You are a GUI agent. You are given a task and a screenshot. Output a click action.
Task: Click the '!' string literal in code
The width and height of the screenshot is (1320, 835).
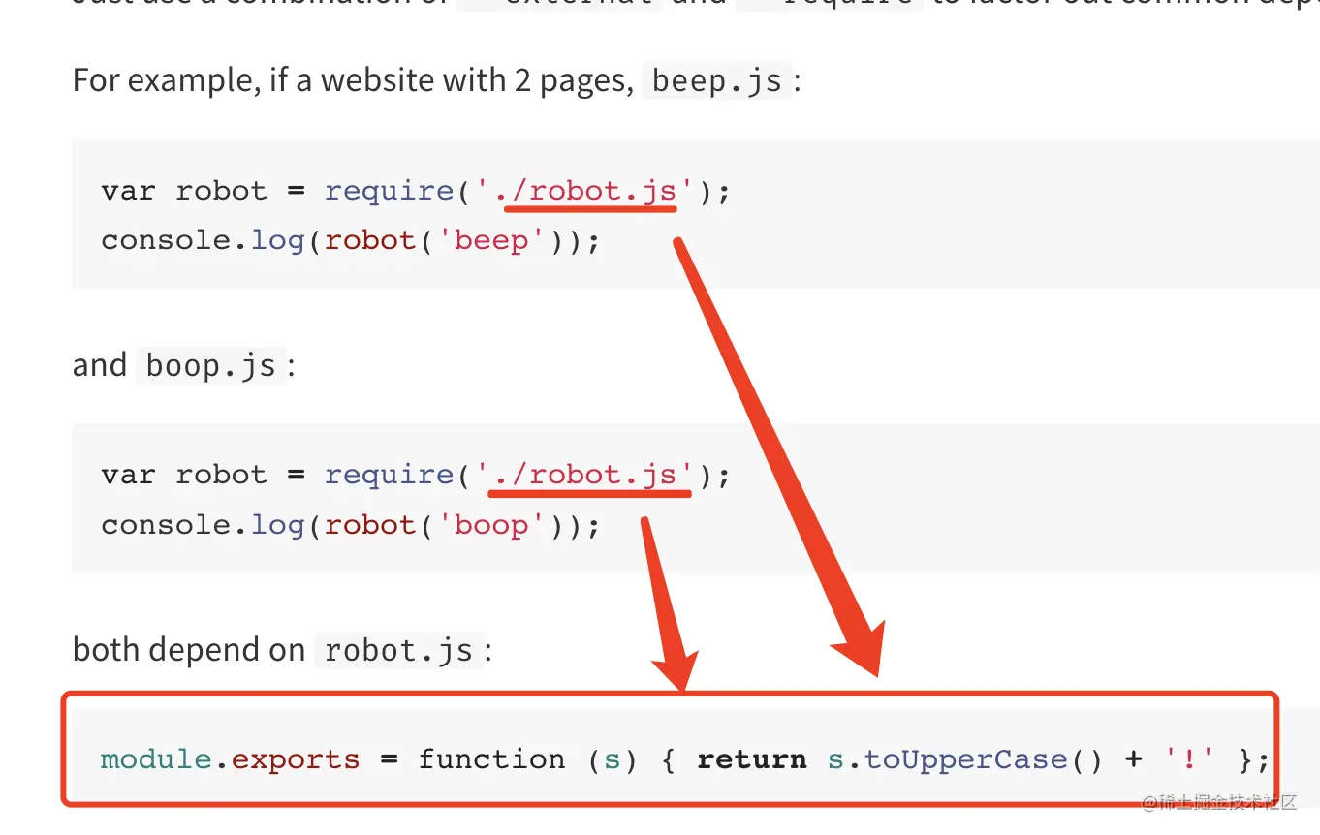1190,759
